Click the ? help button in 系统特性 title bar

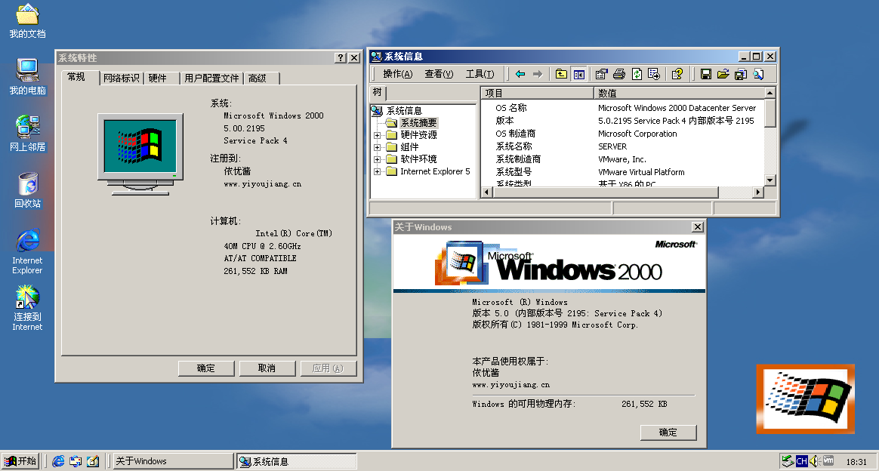341,57
